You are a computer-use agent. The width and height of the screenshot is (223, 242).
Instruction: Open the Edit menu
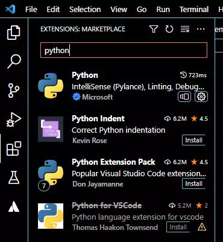pos(53,10)
